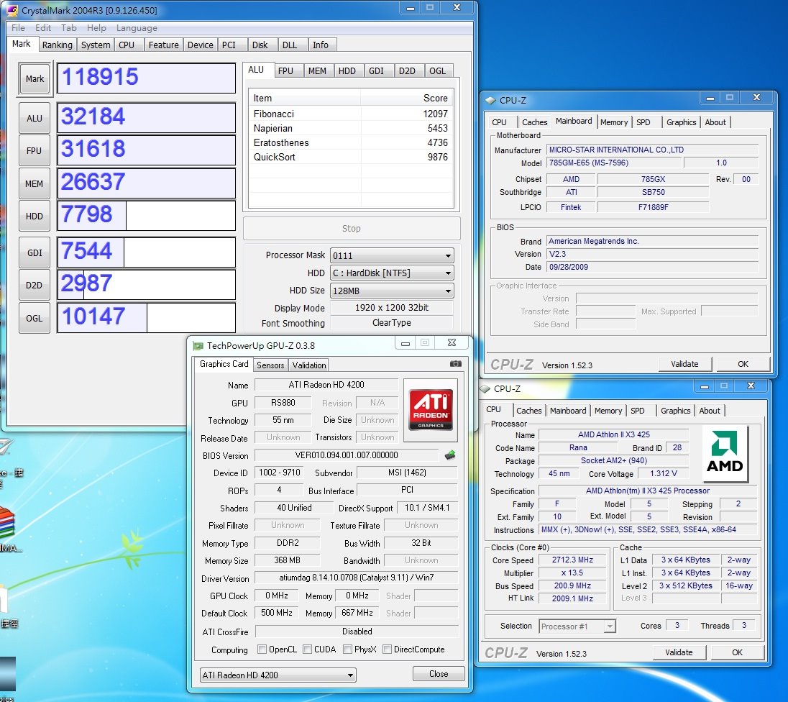
Task: Click the GDI score progress bar
Action: (x=146, y=252)
